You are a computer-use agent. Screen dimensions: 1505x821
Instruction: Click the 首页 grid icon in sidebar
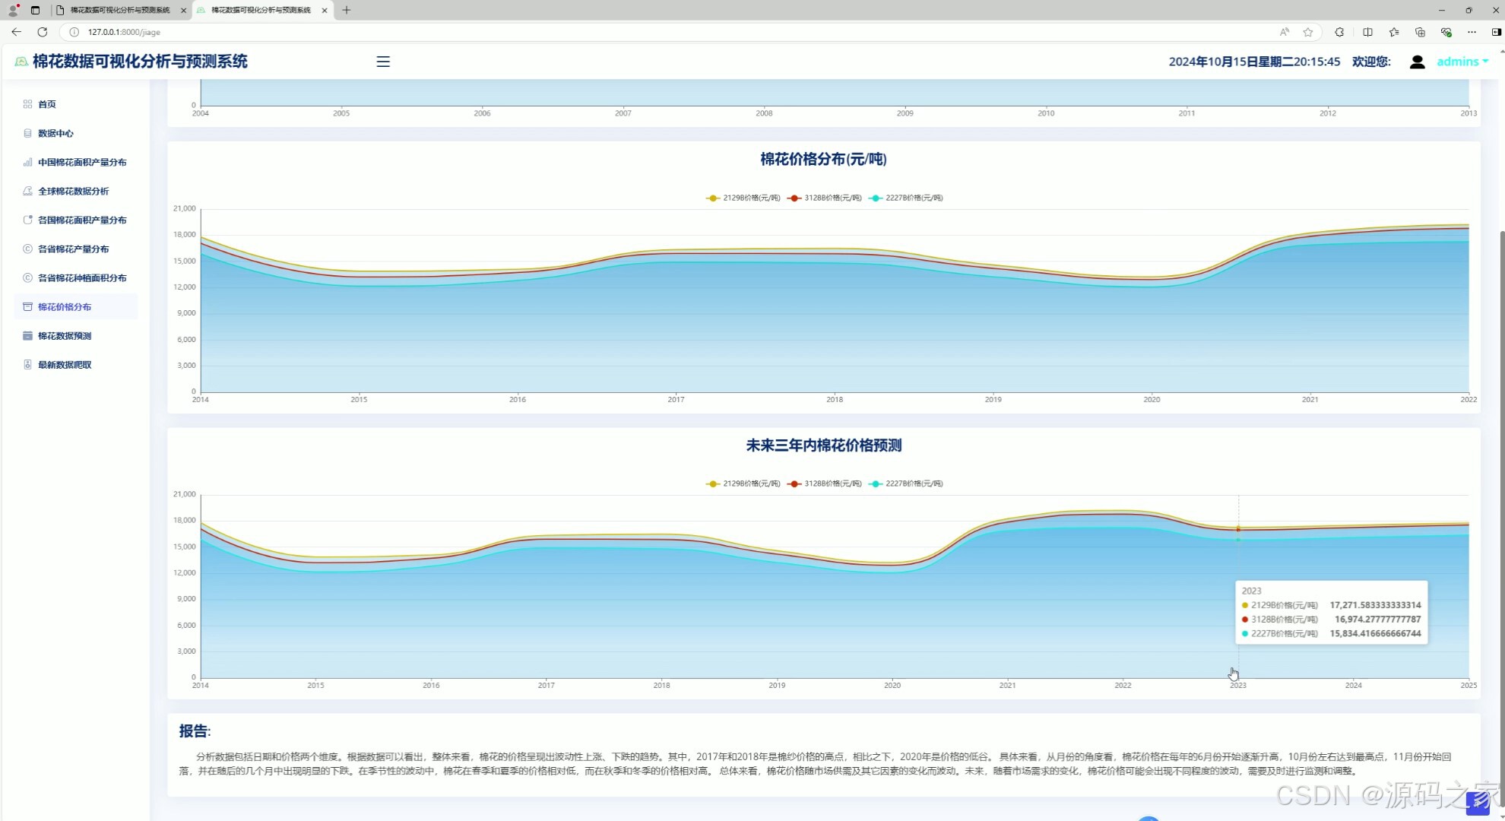tap(27, 104)
